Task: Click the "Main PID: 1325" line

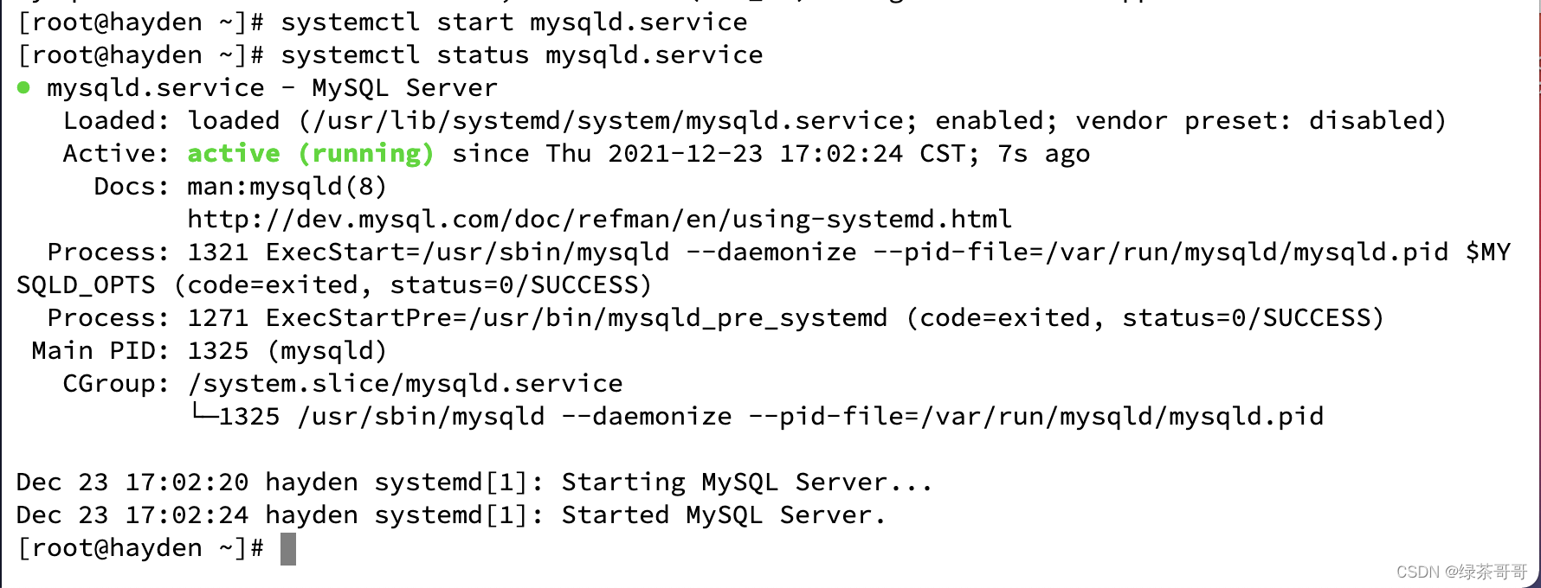Action: click(208, 351)
